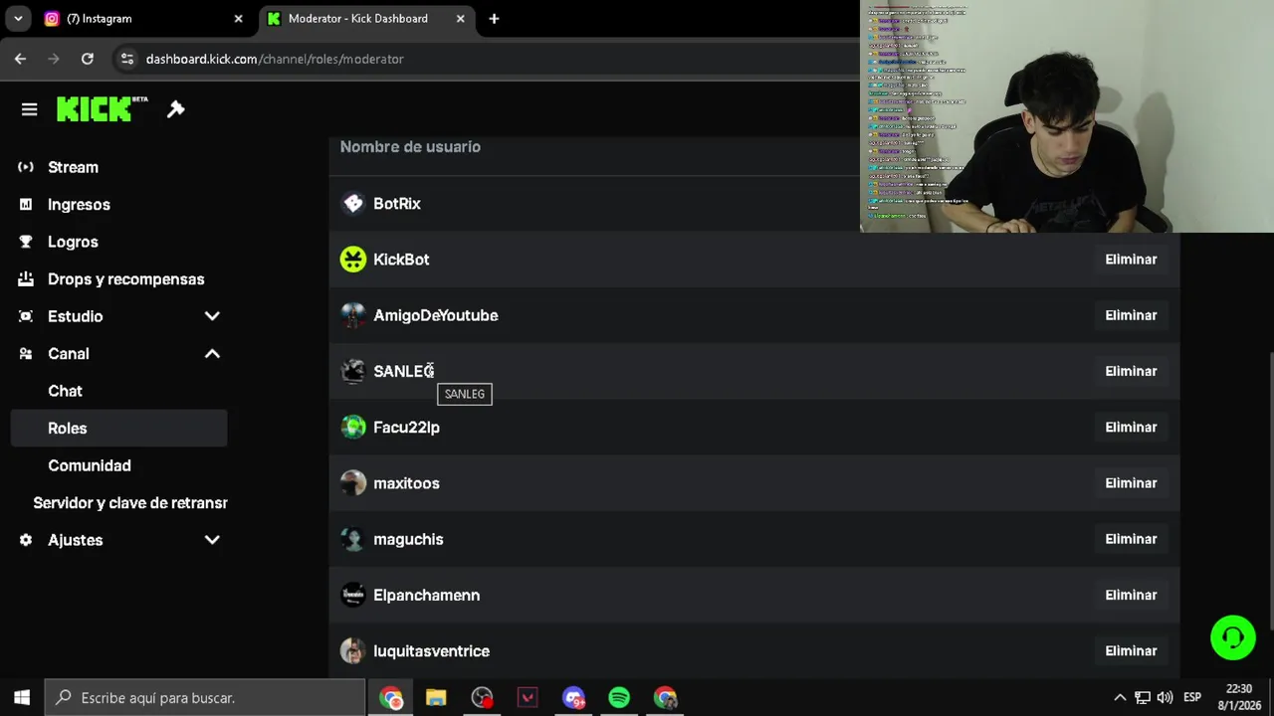Remove KickBot with Eliminar

[x=1131, y=260]
